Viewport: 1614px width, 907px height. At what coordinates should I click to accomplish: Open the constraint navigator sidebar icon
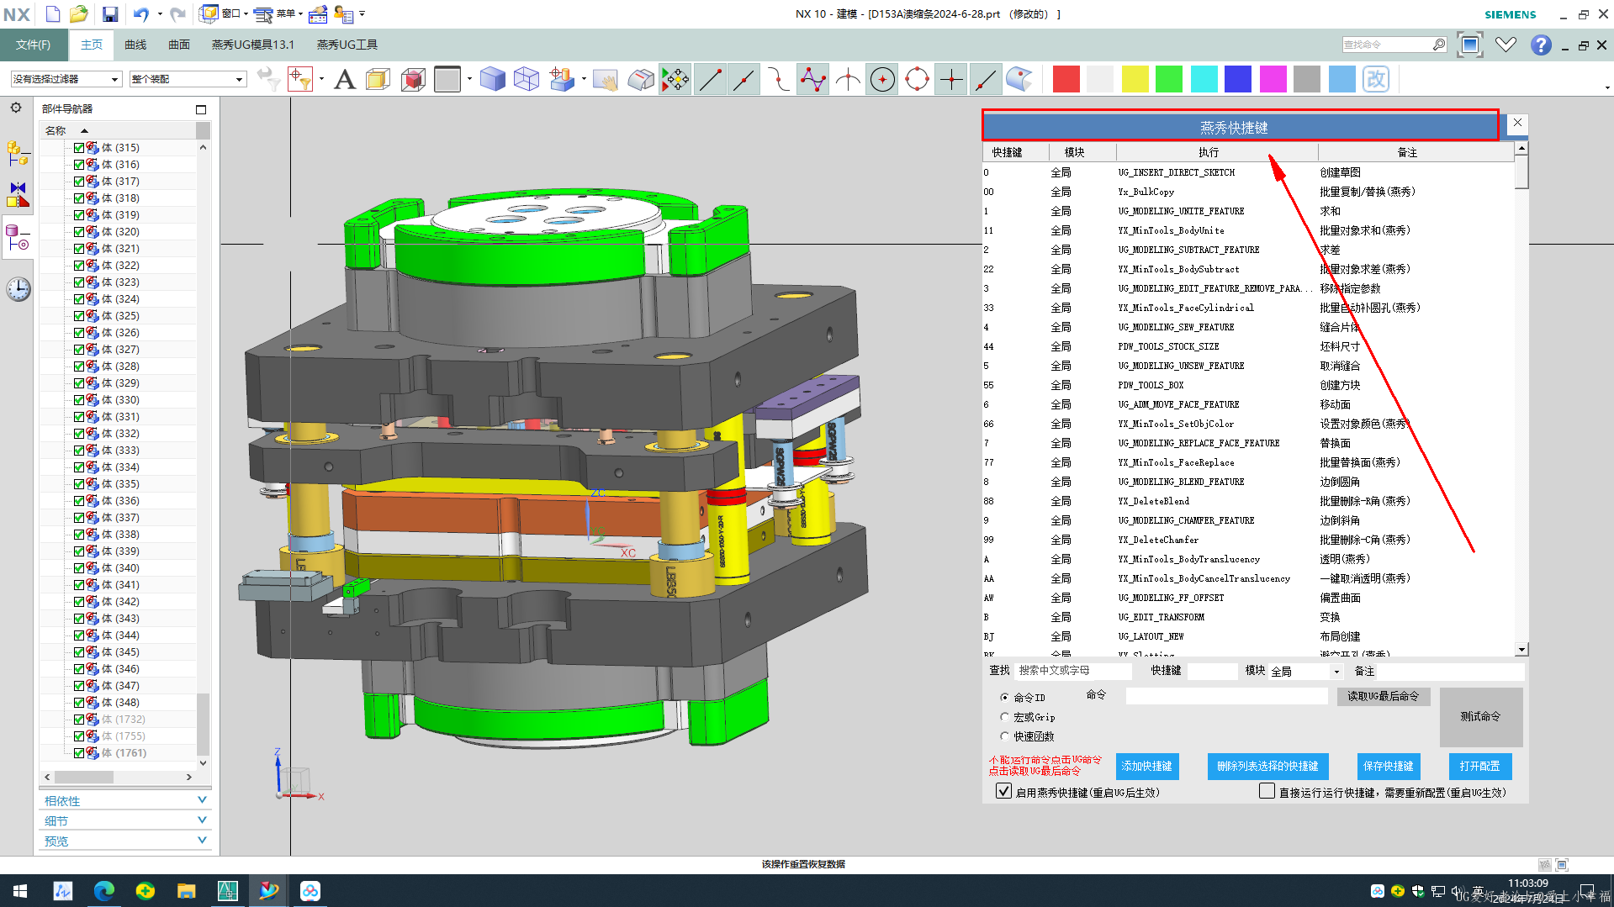pyautogui.click(x=18, y=195)
